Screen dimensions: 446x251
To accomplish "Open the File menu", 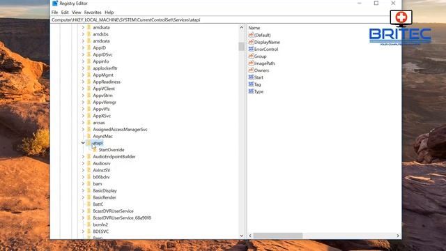I will pos(54,13).
